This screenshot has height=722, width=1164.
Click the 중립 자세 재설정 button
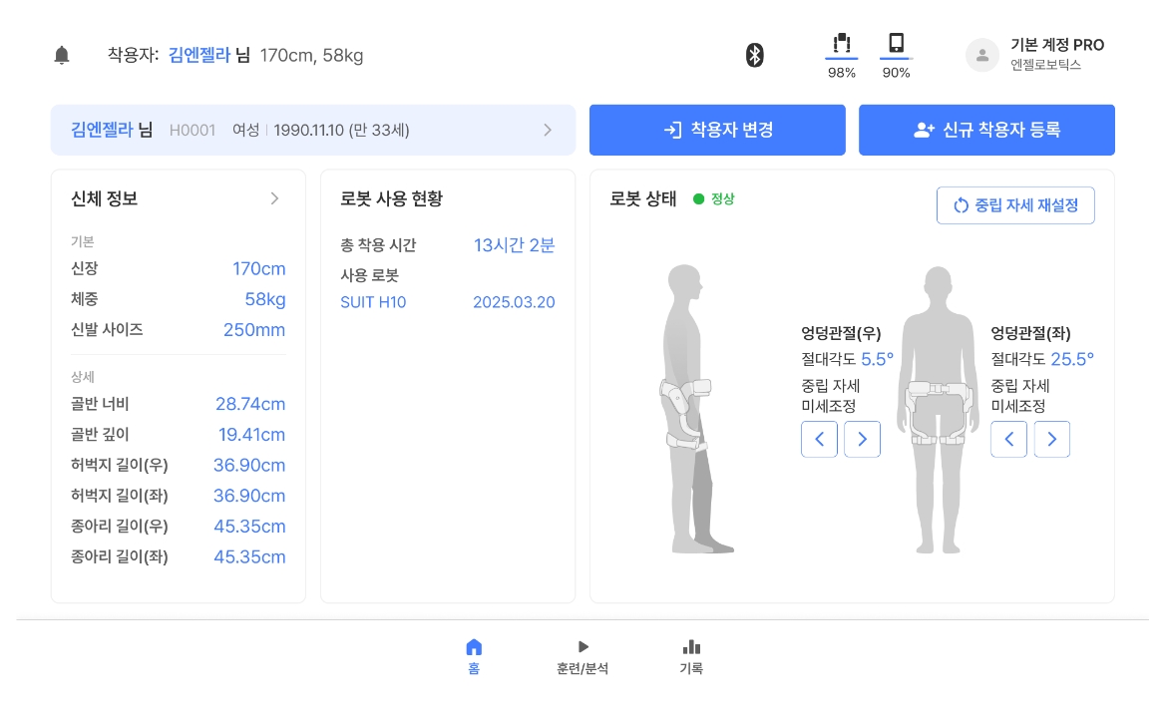coord(1014,205)
